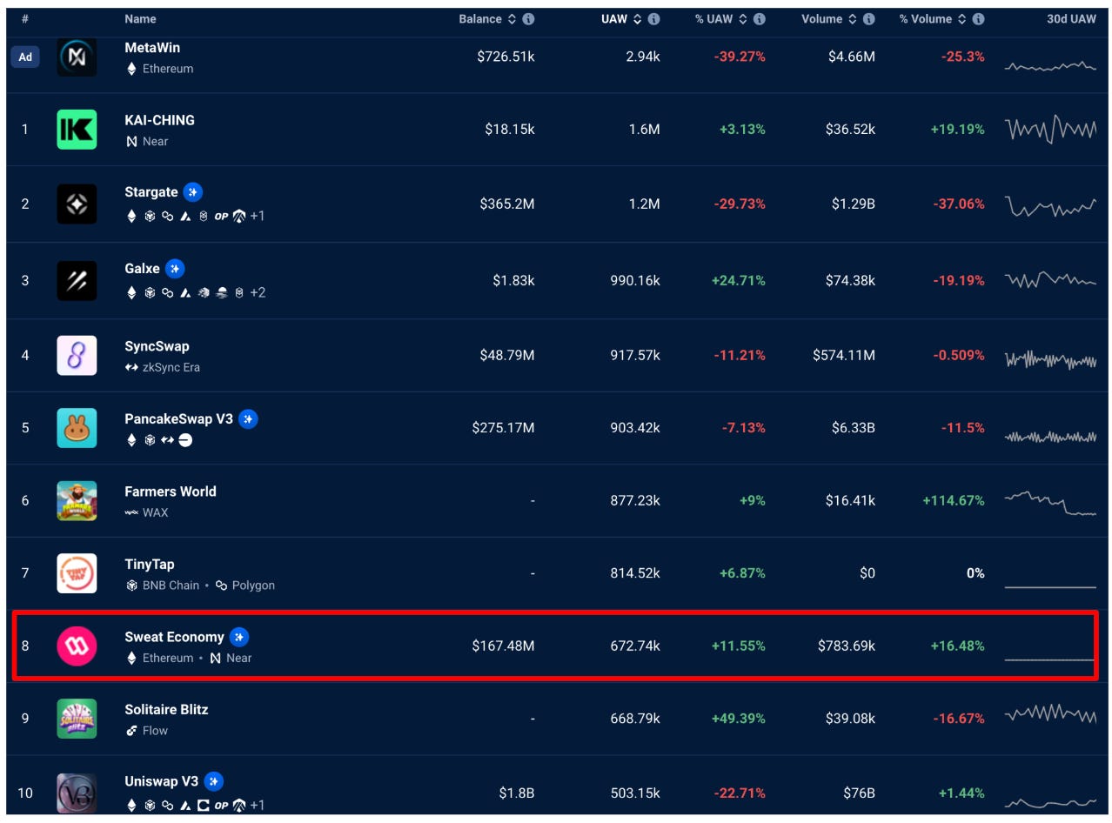This screenshot has width=1112, height=823.
Task: Expand Galxe's +2 additional chains
Action: (x=258, y=292)
